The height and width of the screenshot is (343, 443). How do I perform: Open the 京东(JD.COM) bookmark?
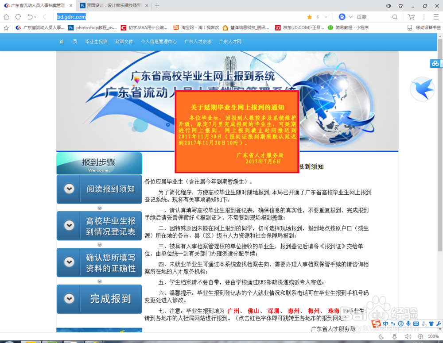point(299,28)
